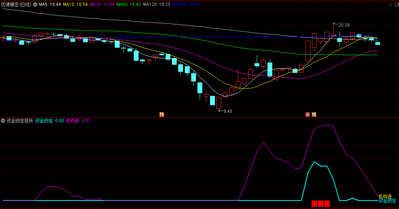Image resolution: width=399 pixels, height=209 pixels.
Task: Open the 预 forecast marker below the chart
Action: 162,115
